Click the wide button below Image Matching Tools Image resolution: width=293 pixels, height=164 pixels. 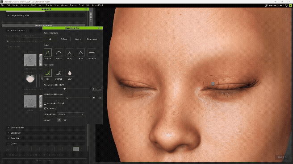(x=44, y=20)
